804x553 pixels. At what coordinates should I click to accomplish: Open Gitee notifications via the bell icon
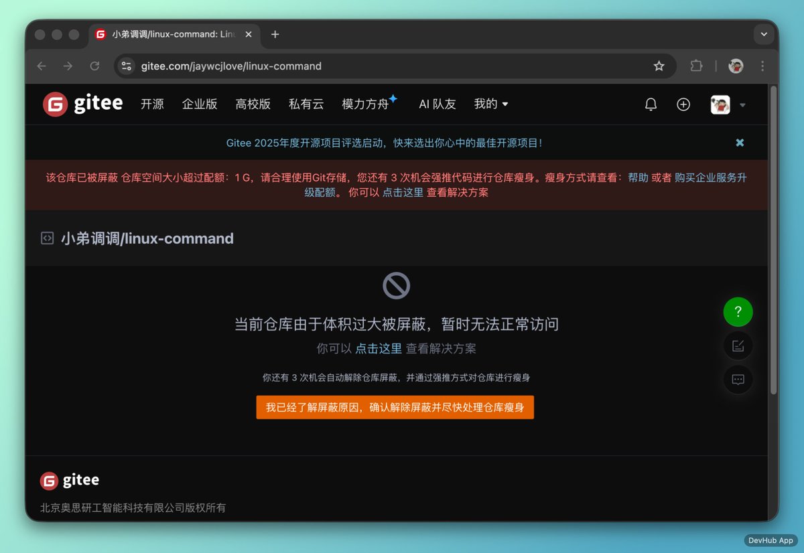pyautogui.click(x=651, y=104)
